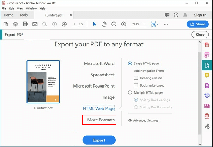The height and width of the screenshot is (147, 213).
Task: Open the purple double-arrow icon in the right sidebar
Action: [x=207, y=106]
